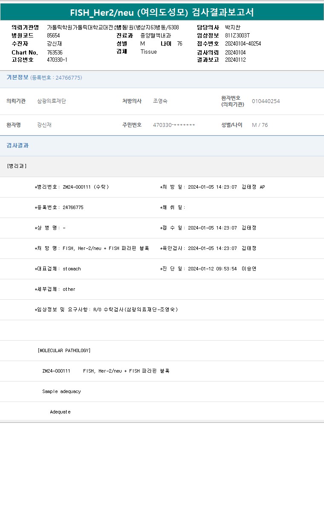The image size is (324, 528).
Task: Click the 의뢰기관 value 삼광의료재단
Action: click(52, 101)
